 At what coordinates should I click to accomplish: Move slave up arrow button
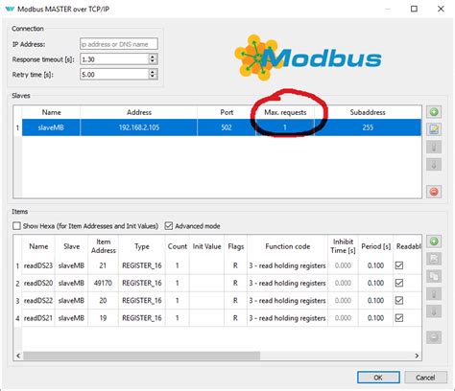point(434,148)
